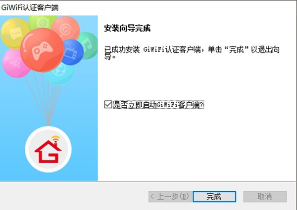Click the yellow chat bubble balloon
Screen dimensions: 297x210
[15, 33]
